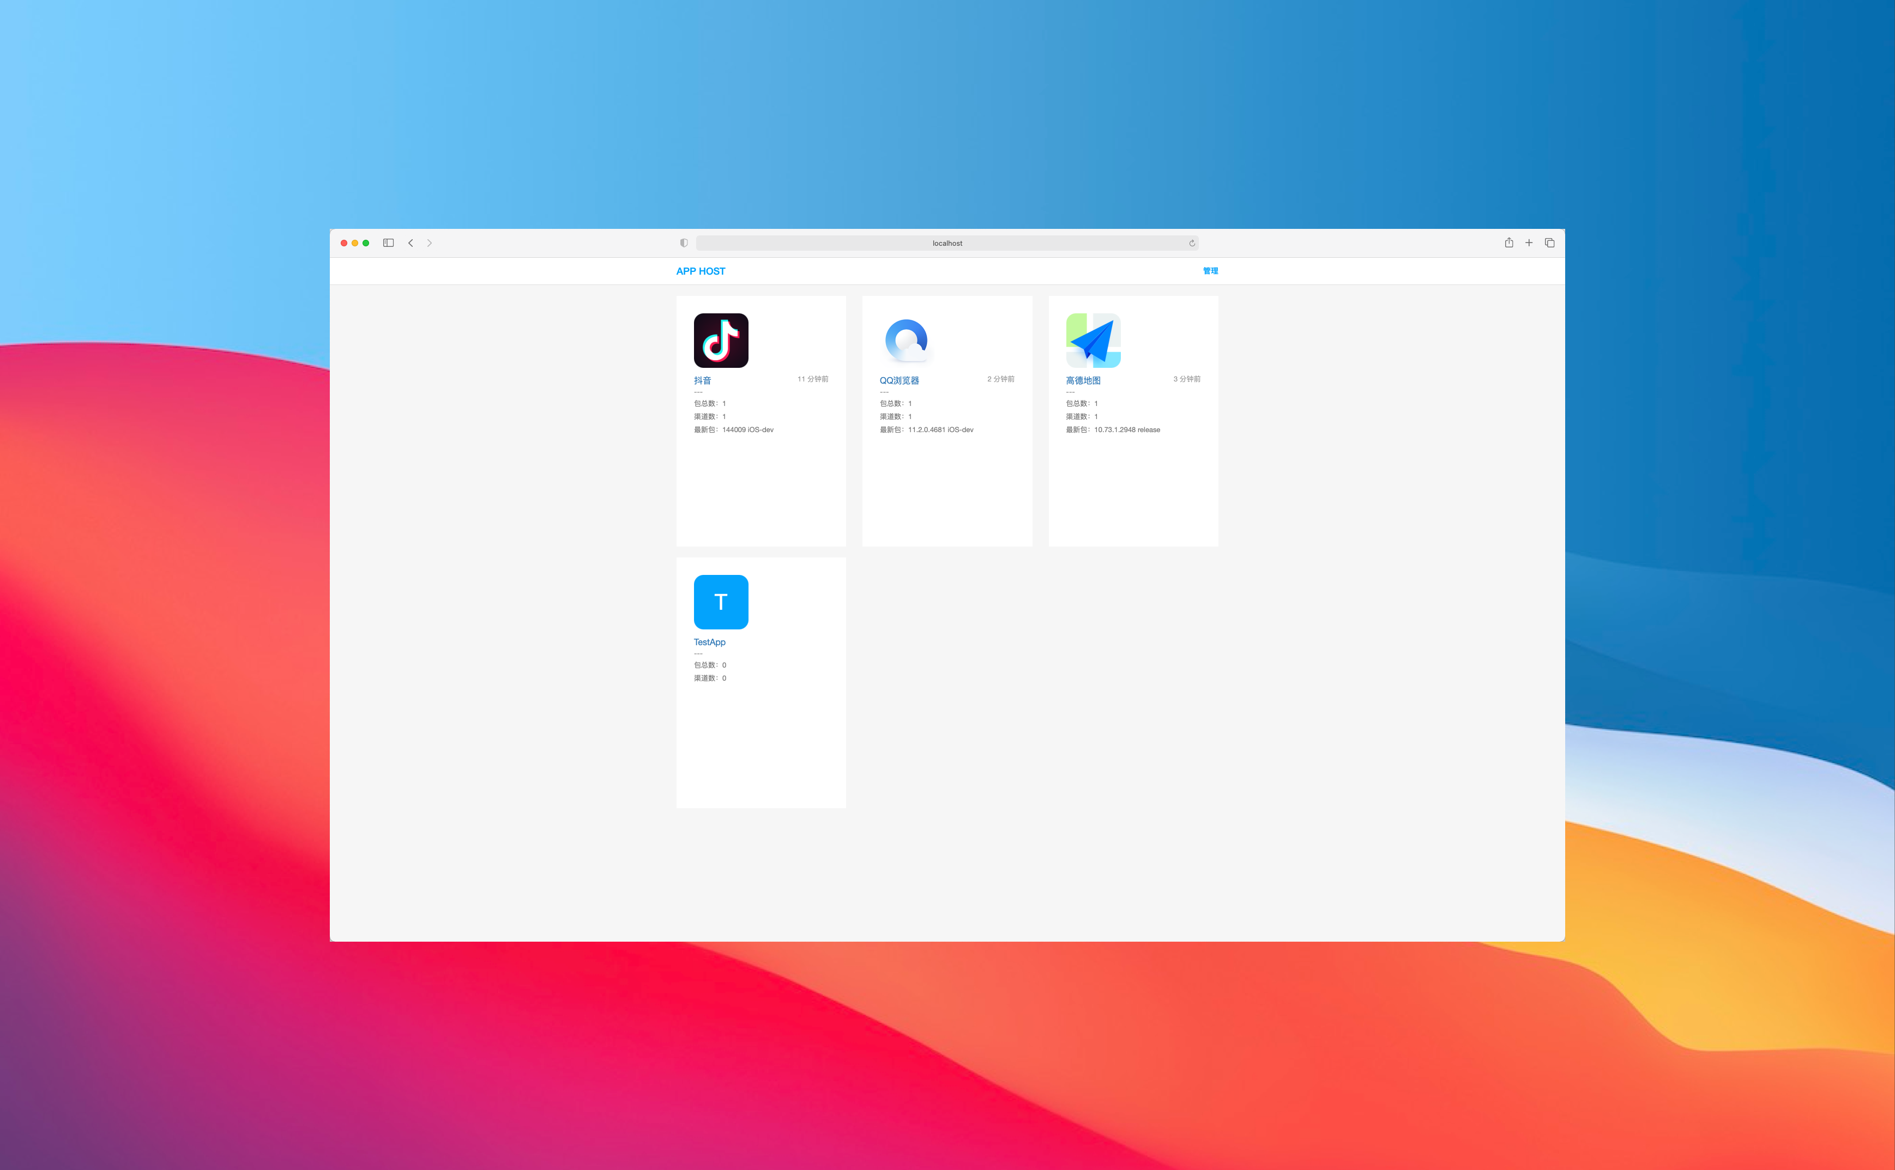Screen dimensions: 1895x1170
Task: Open the 抖音 app name link
Action: pyautogui.click(x=702, y=381)
